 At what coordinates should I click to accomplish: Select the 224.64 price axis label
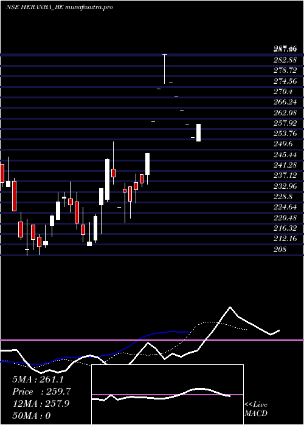[x=285, y=207]
